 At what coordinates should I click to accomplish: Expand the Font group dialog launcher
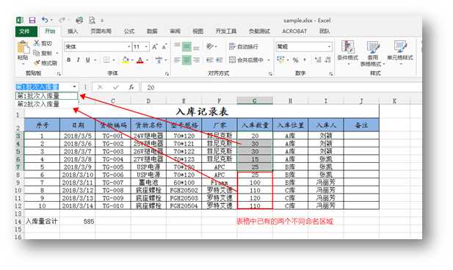click(x=167, y=73)
